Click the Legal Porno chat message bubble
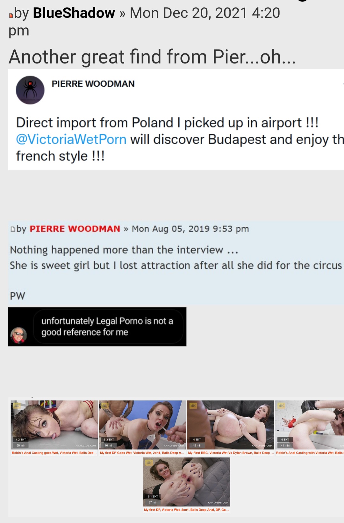The image size is (344, 523). click(x=108, y=326)
